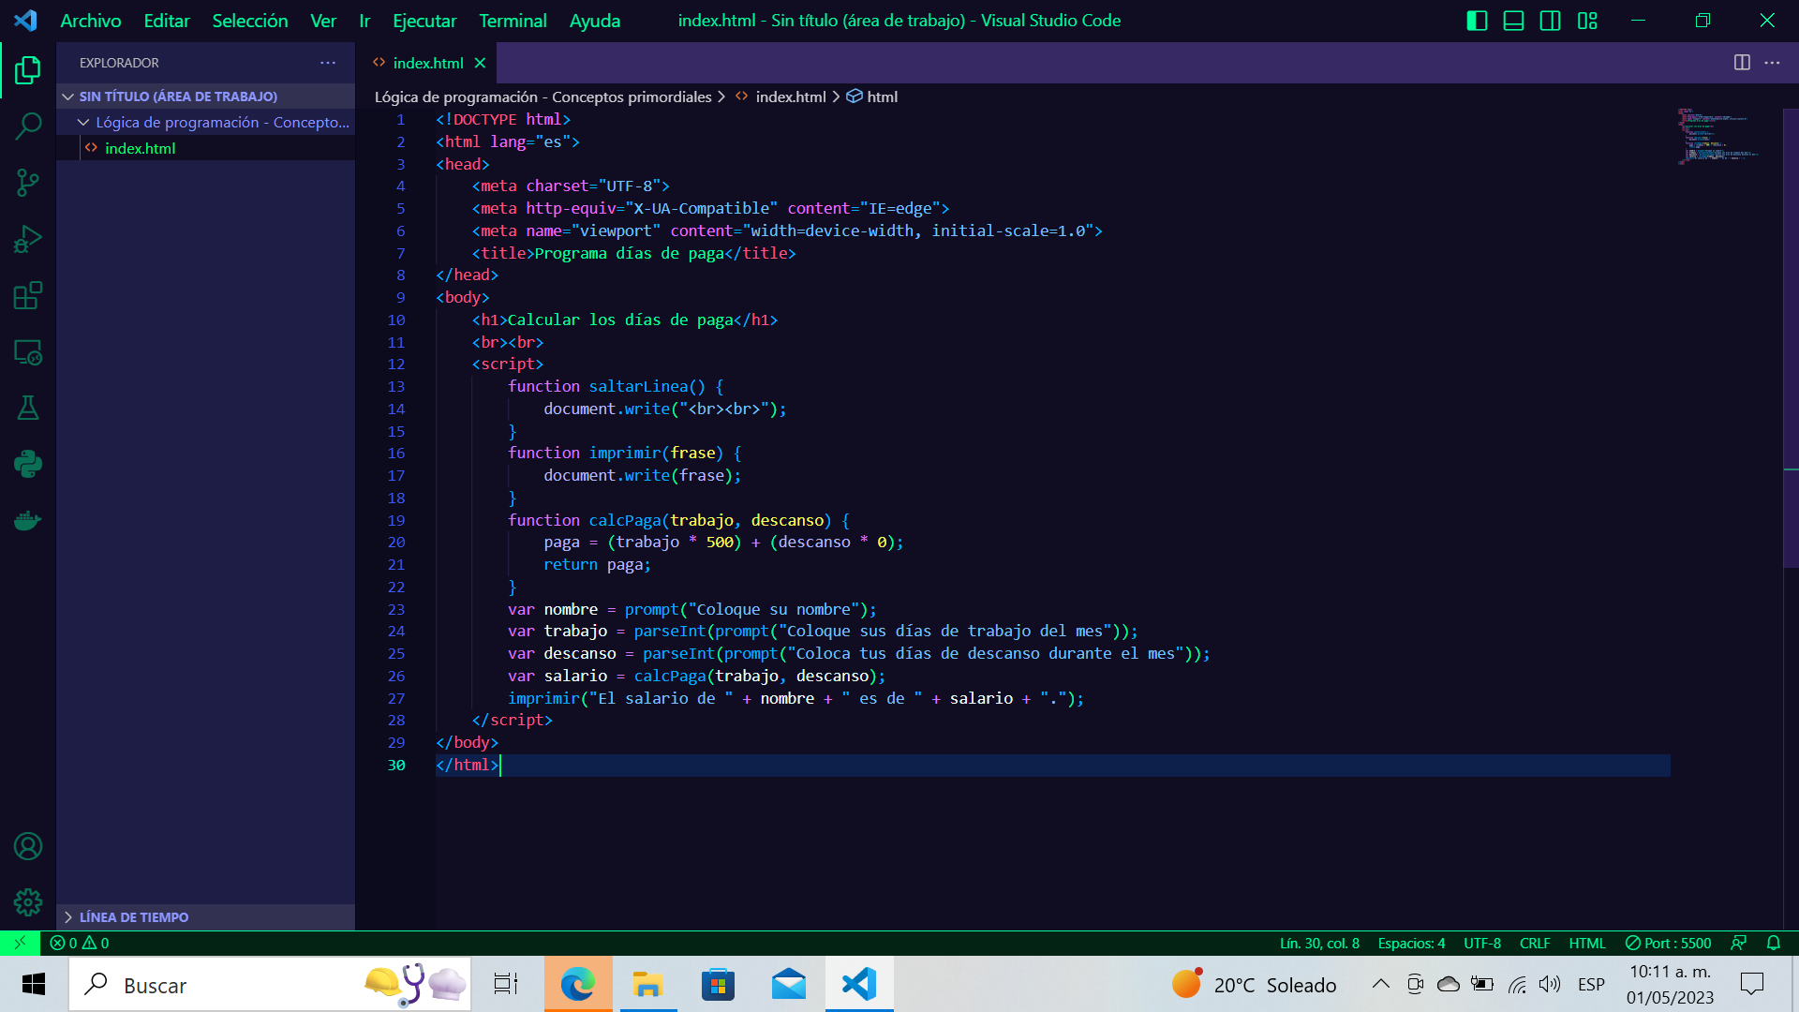Show hidden system tray icons
Viewport: 1799px width, 1012px height.
1380,984
